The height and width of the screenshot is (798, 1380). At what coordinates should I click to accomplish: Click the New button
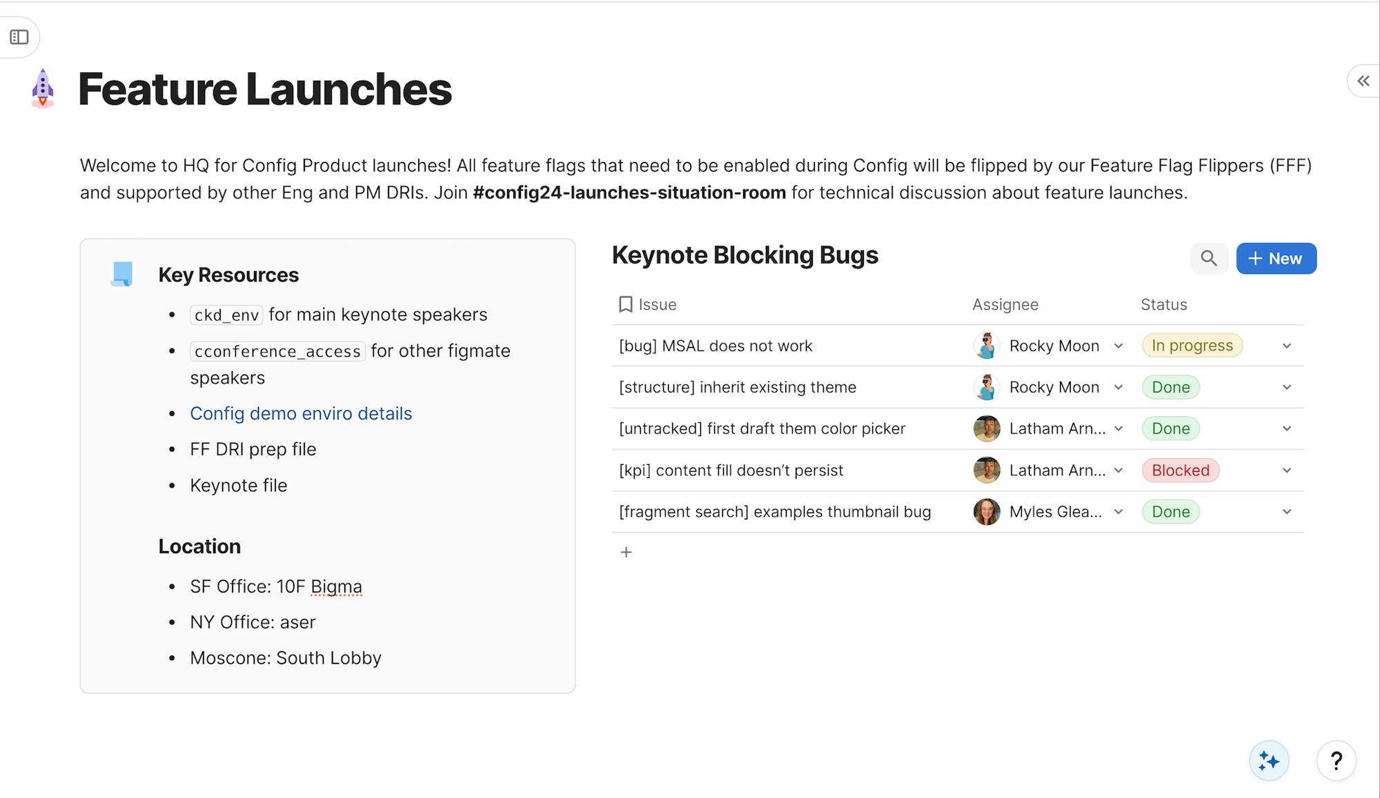(1276, 259)
